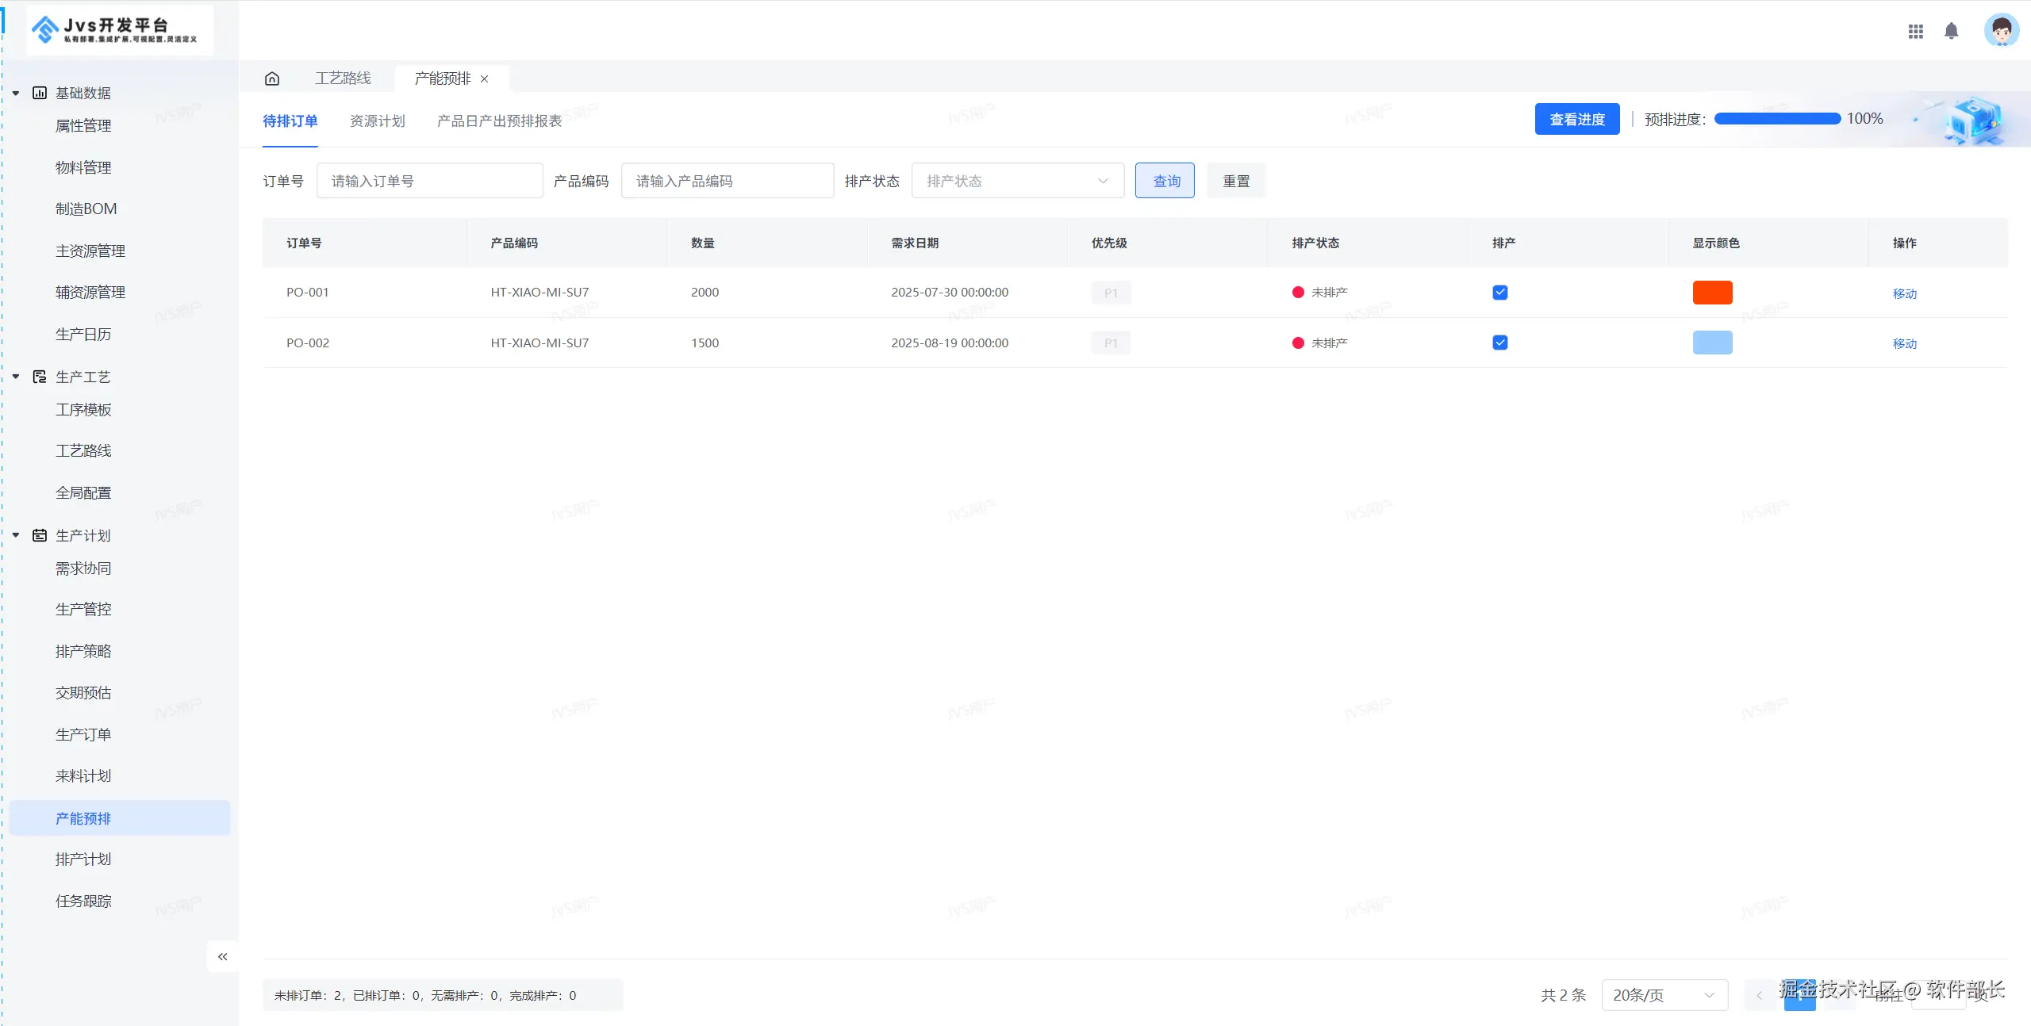Image resolution: width=2031 pixels, height=1026 pixels.
Task: Close the 产能预排 tab
Action: point(485,79)
